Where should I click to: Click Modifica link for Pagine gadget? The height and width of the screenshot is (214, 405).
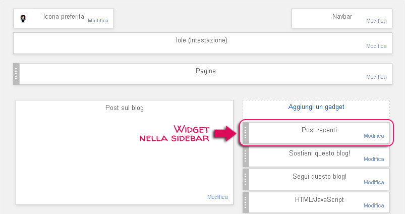click(x=376, y=77)
